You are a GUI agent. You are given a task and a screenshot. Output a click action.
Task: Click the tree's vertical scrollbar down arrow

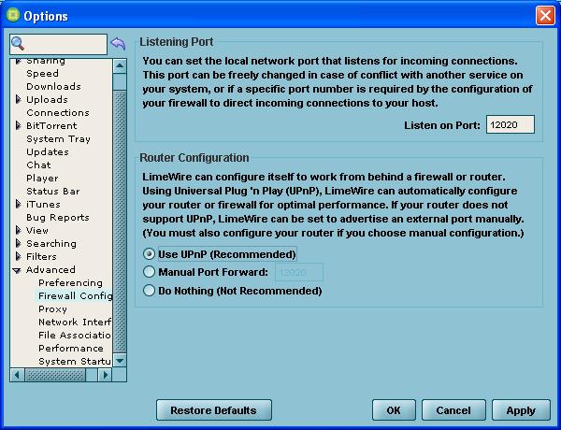coord(120,360)
